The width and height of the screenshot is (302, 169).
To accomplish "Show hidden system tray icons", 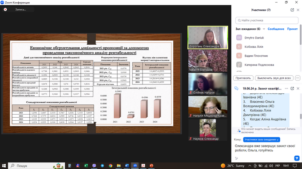I will point(250,165).
